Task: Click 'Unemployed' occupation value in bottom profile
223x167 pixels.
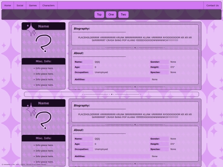Action: click(101, 149)
